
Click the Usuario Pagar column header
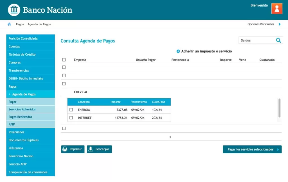146,60
